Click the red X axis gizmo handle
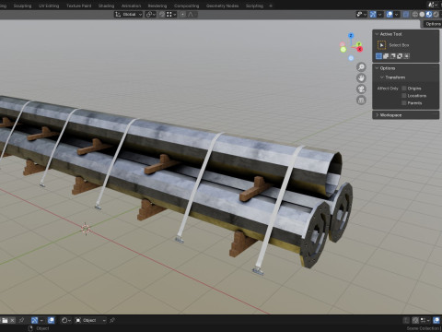The height and width of the screenshot is (332, 442). coord(359,49)
